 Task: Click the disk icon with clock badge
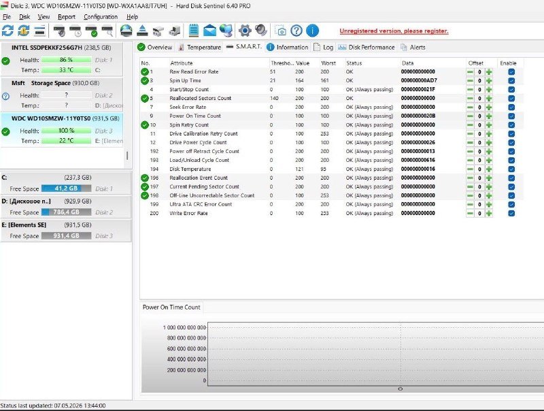tap(75, 31)
